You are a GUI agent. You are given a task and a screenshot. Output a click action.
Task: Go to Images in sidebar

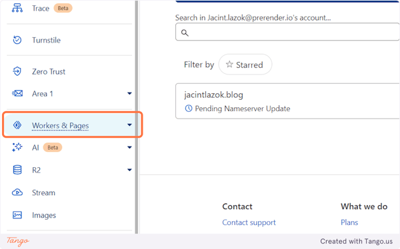pyautogui.click(x=44, y=215)
